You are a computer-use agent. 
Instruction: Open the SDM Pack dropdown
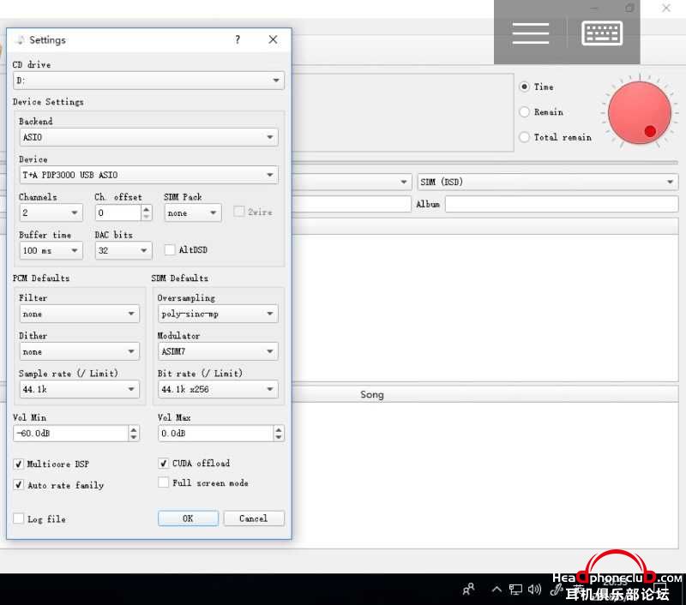tap(192, 213)
